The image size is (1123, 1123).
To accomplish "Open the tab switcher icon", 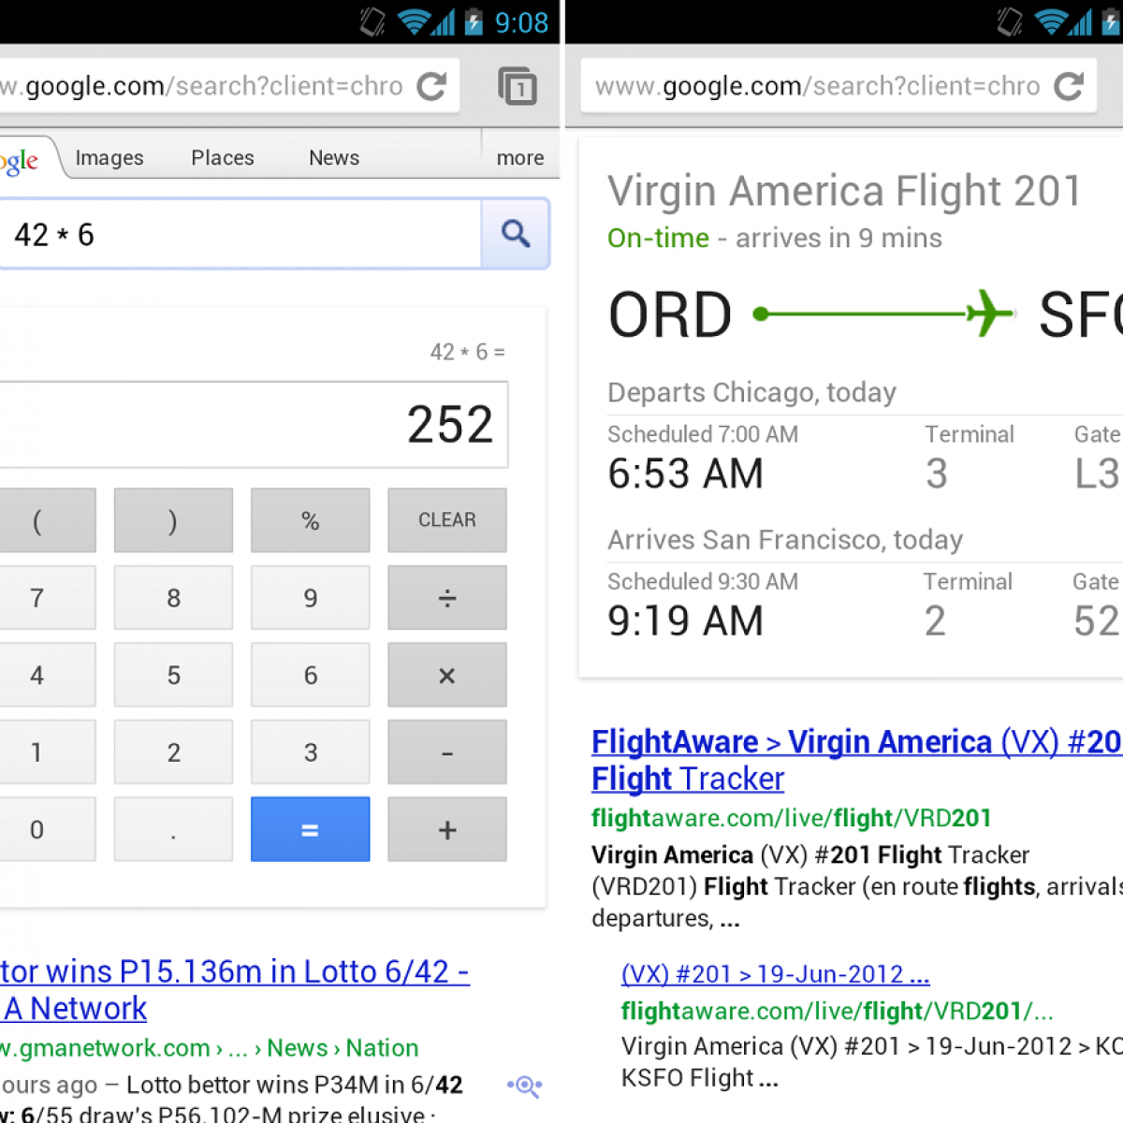I will pyautogui.click(x=517, y=86).
